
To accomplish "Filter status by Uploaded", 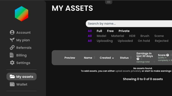I will click(x=125, y=41).
